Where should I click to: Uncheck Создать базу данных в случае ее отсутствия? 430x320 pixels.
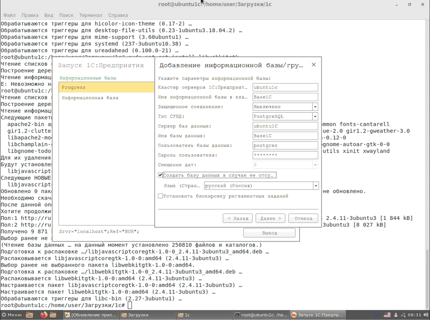160,175
